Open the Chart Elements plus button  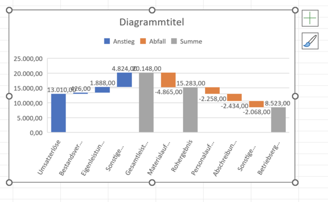[310, 18]
